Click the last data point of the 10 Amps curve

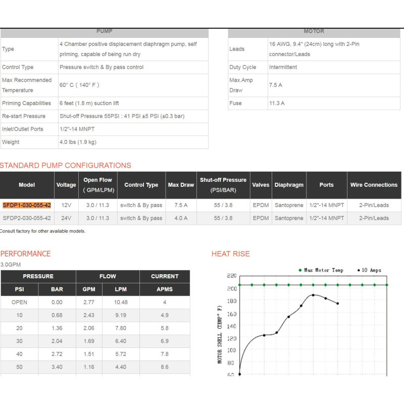pos(337,303)
